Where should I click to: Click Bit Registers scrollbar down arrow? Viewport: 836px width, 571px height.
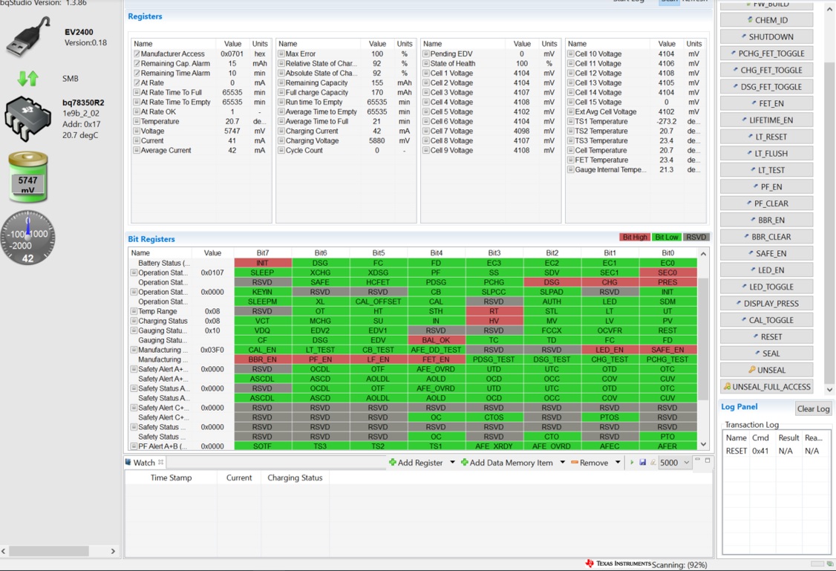tap(703, 444)
